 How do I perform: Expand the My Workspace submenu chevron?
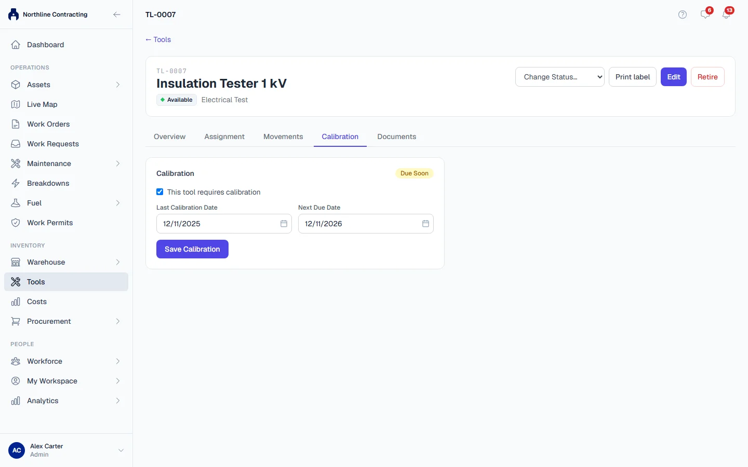click(118, 381)
